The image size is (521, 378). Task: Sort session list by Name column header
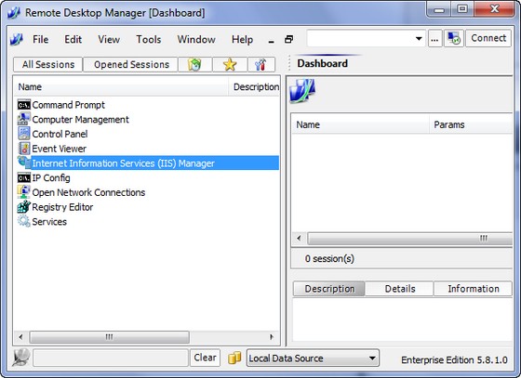(121, 87)
